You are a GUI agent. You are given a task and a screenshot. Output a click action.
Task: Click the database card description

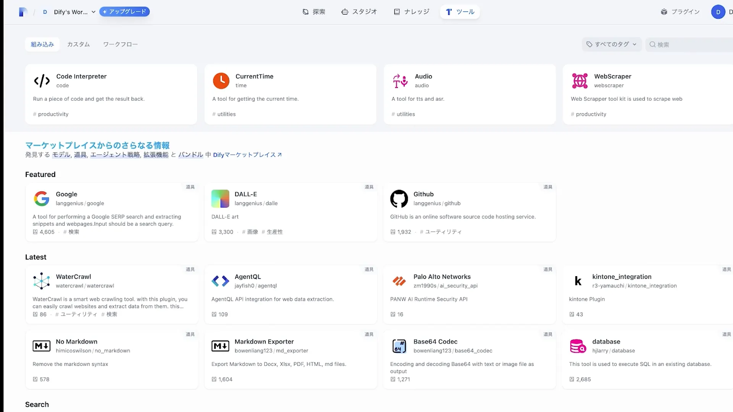[x=640, y=364]
